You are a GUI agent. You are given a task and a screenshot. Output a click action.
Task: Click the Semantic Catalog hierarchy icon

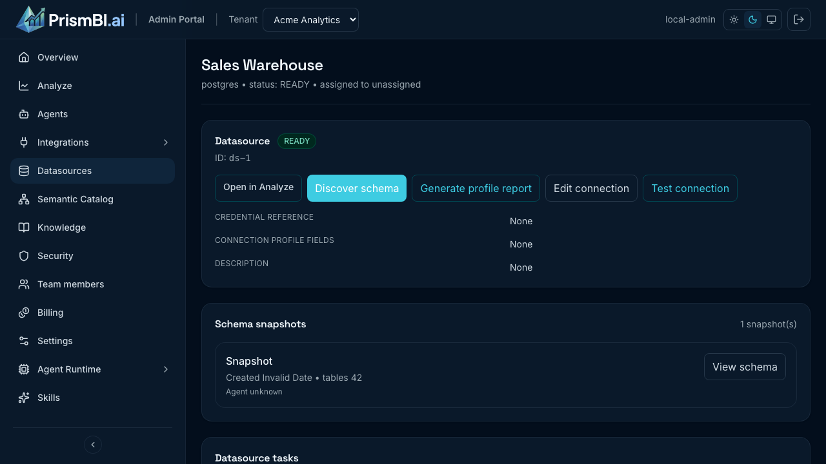tap(24, 199)
